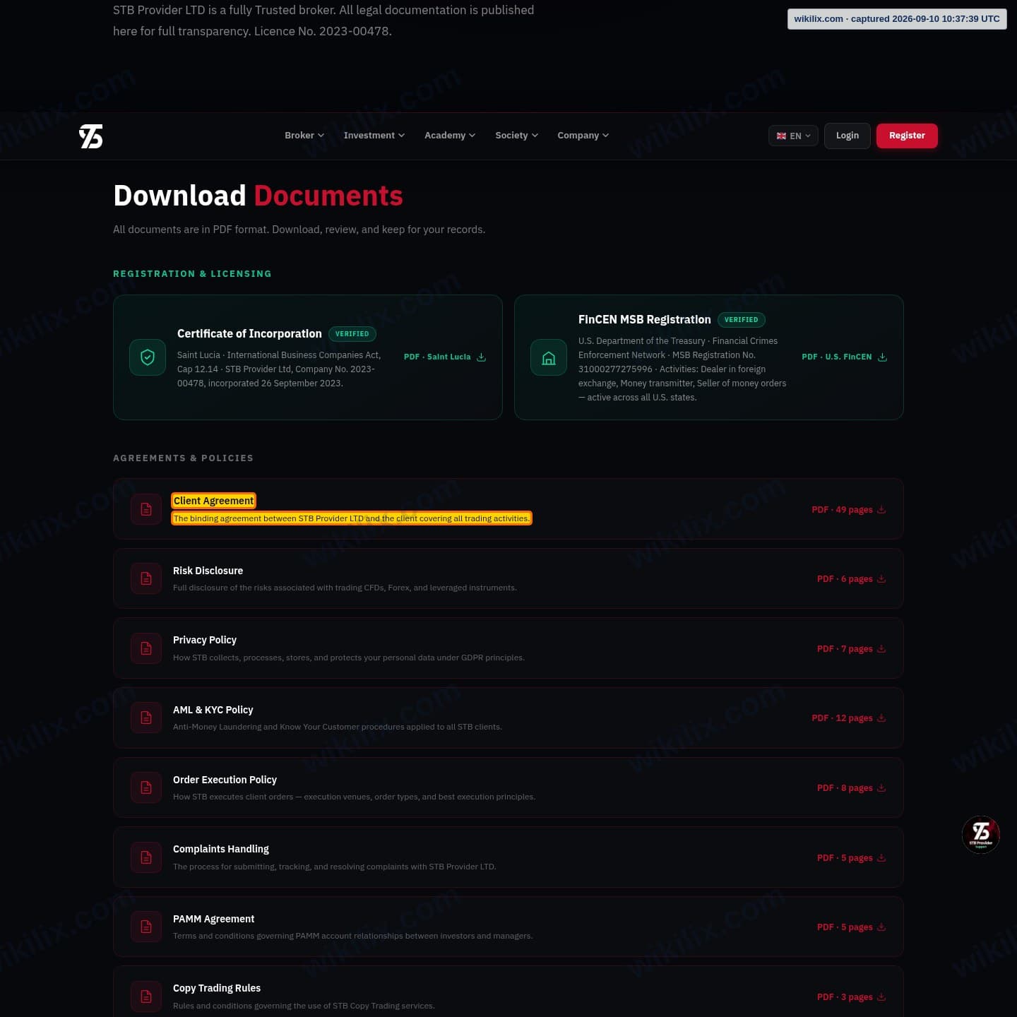Open the Order Execution 8 pages PDF link

pos(852,787)
